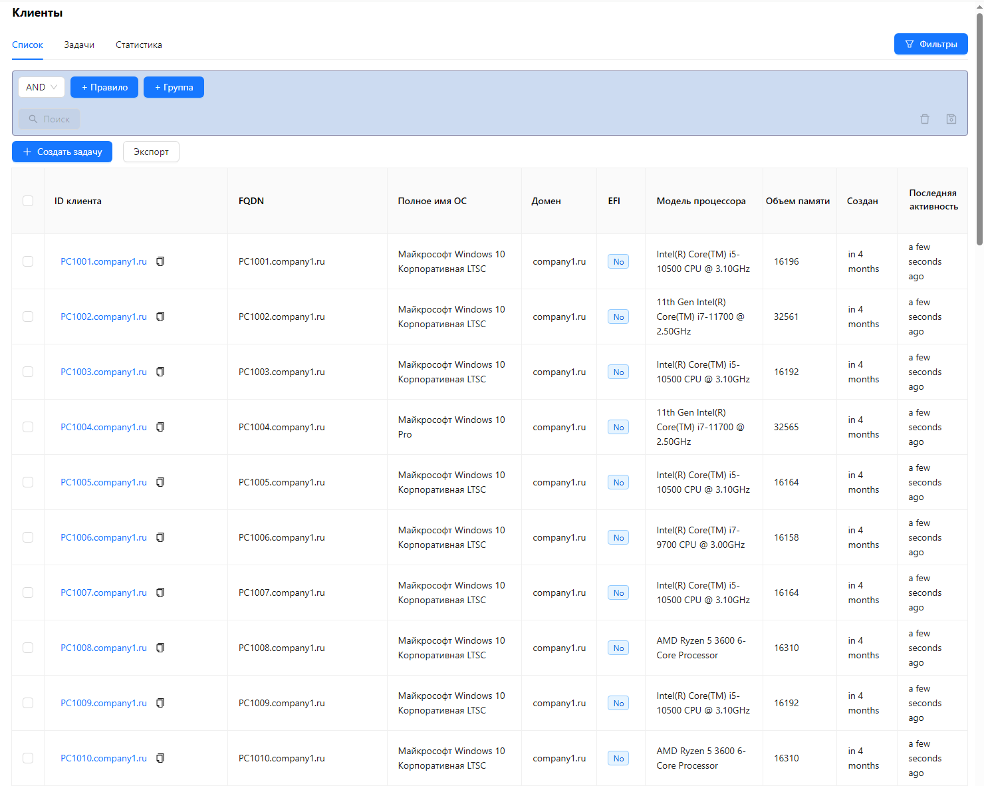Copy the PC1007.company1.ru client ID
The height and width of the screenshot is (786, 984).
160,592
